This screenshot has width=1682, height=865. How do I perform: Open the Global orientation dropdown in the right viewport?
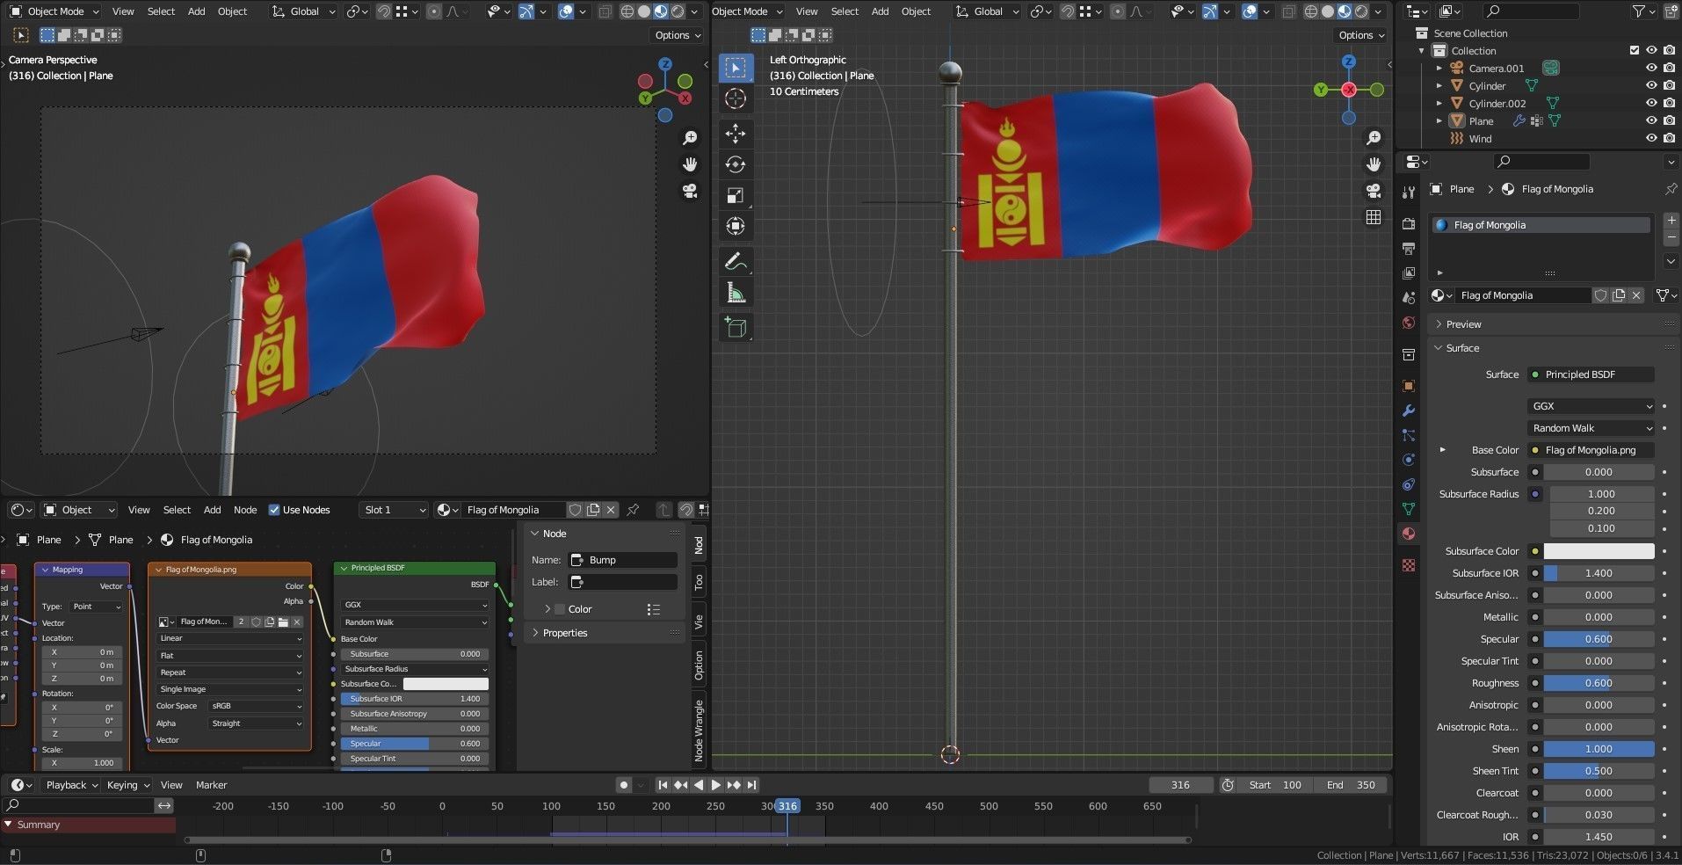coord(987,11)
